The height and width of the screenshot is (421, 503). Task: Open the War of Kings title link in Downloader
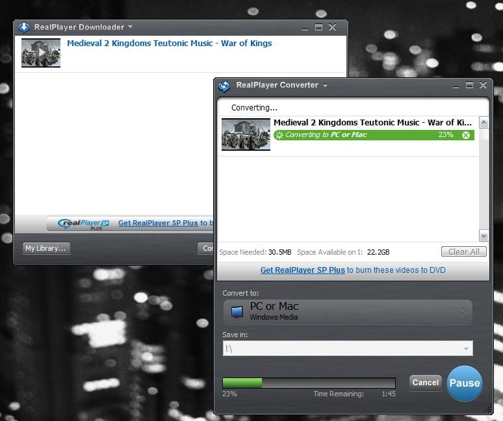(x=169, y=44)
